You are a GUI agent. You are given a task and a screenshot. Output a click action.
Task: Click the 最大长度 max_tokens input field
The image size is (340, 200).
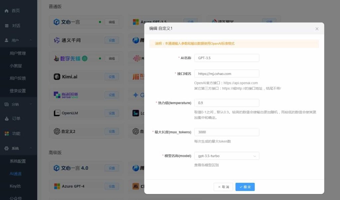click(226, 132)
